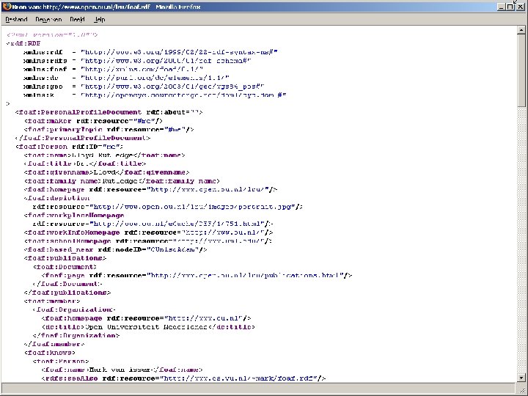The width and height of the screenshot is (528, 396).
Task: Click the foaf:name Lloyd Rutledge line
Action: pos(104,155)
